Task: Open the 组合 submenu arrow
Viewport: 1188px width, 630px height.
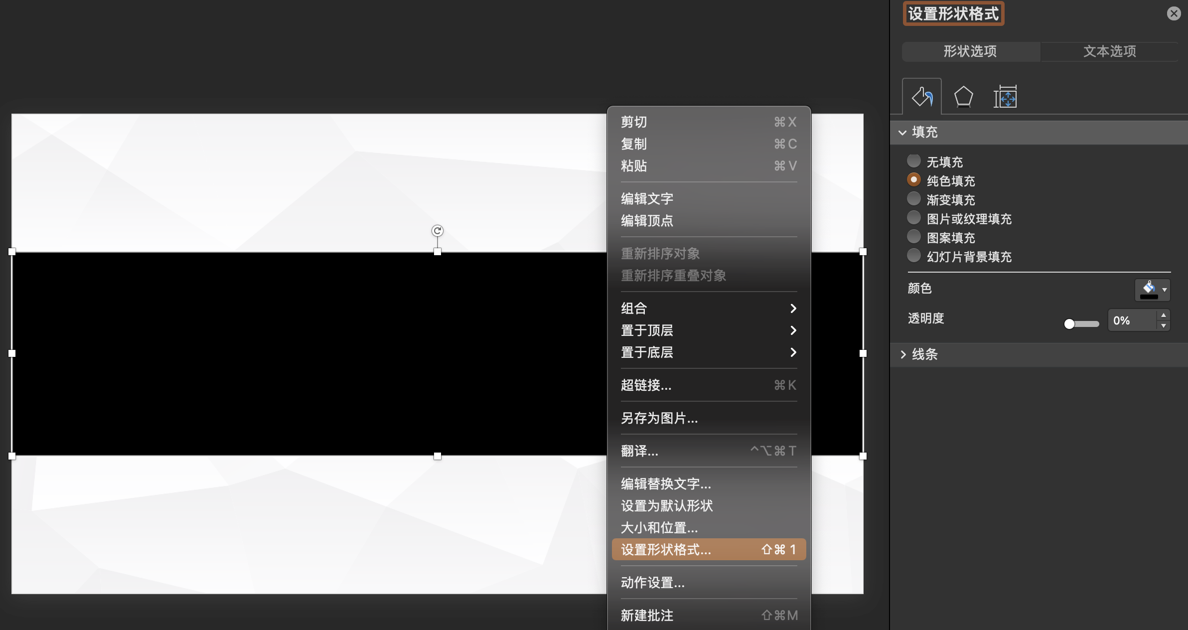Action: (793, 309)
